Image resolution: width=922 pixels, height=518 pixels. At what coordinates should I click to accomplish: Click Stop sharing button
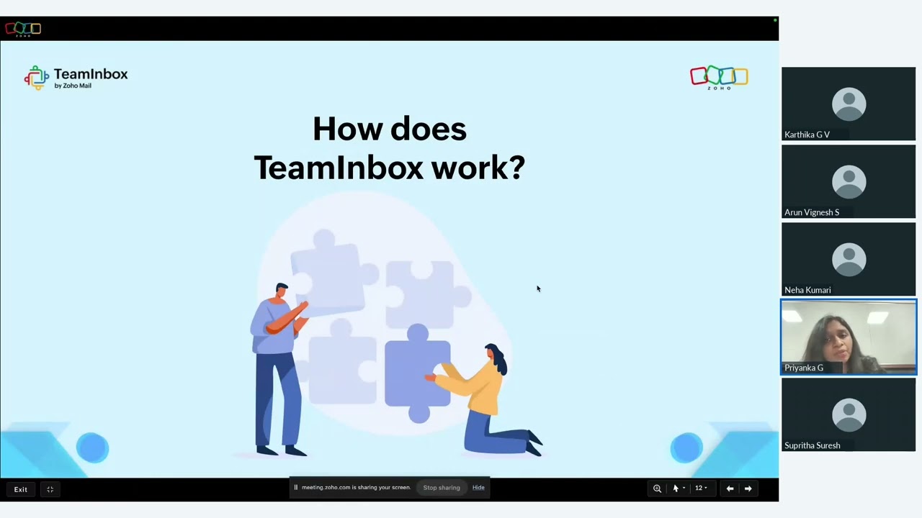[x=442, y=488]
